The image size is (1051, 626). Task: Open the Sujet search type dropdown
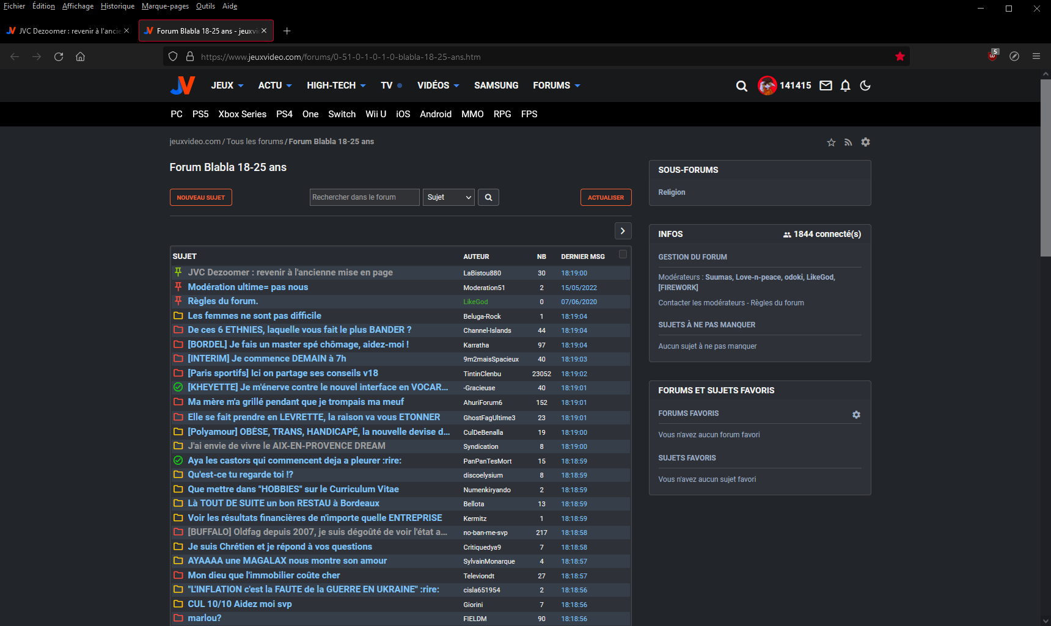click(x=449, y=197)
